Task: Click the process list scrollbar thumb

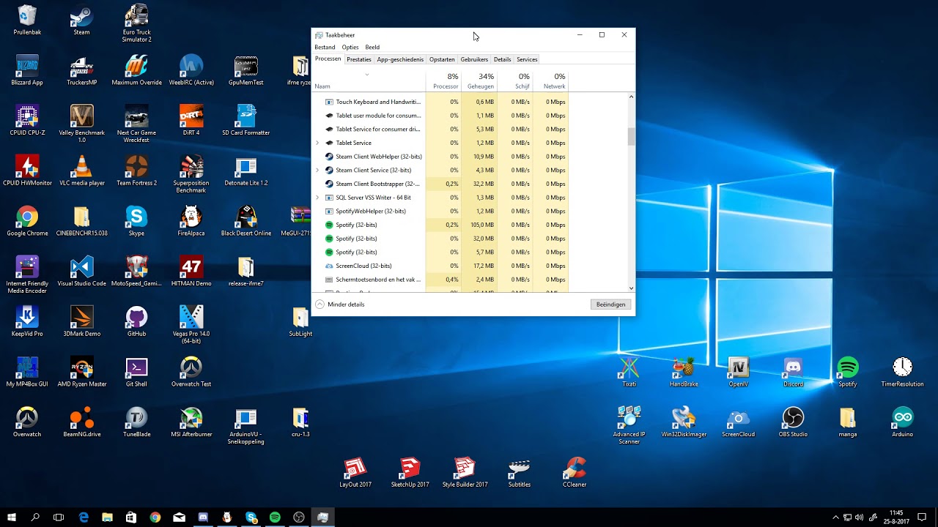Action: [x=631, y=136]
